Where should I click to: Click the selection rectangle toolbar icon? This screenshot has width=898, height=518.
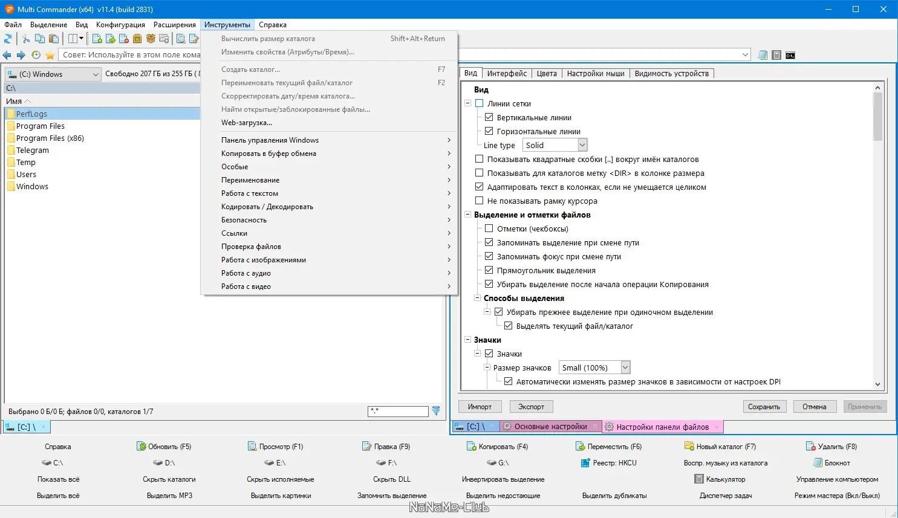(73, 39)
